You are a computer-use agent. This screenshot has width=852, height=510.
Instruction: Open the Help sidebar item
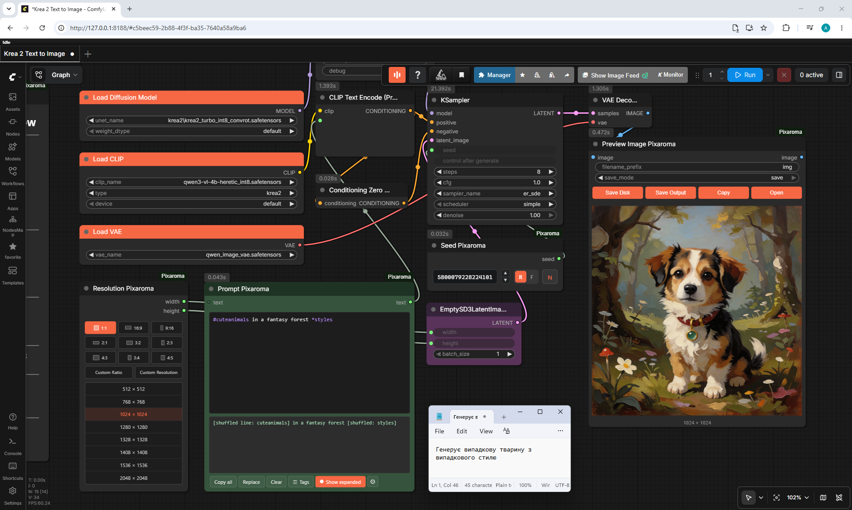[x=12, y=421]
